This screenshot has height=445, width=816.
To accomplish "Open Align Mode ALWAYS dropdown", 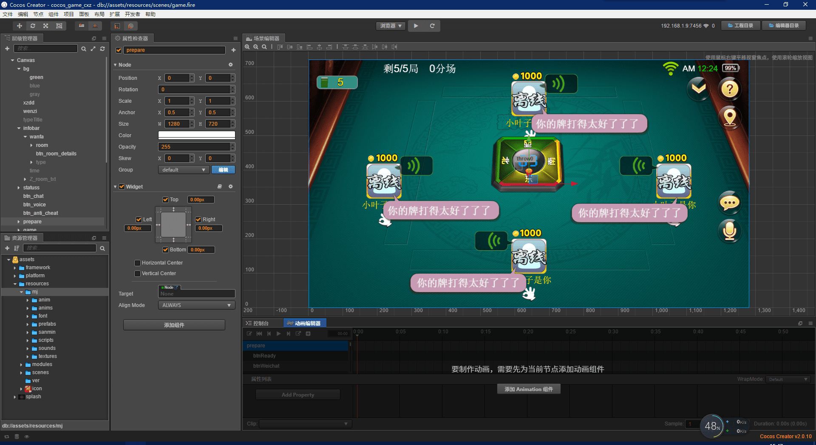I will click(x=196, y=305).
